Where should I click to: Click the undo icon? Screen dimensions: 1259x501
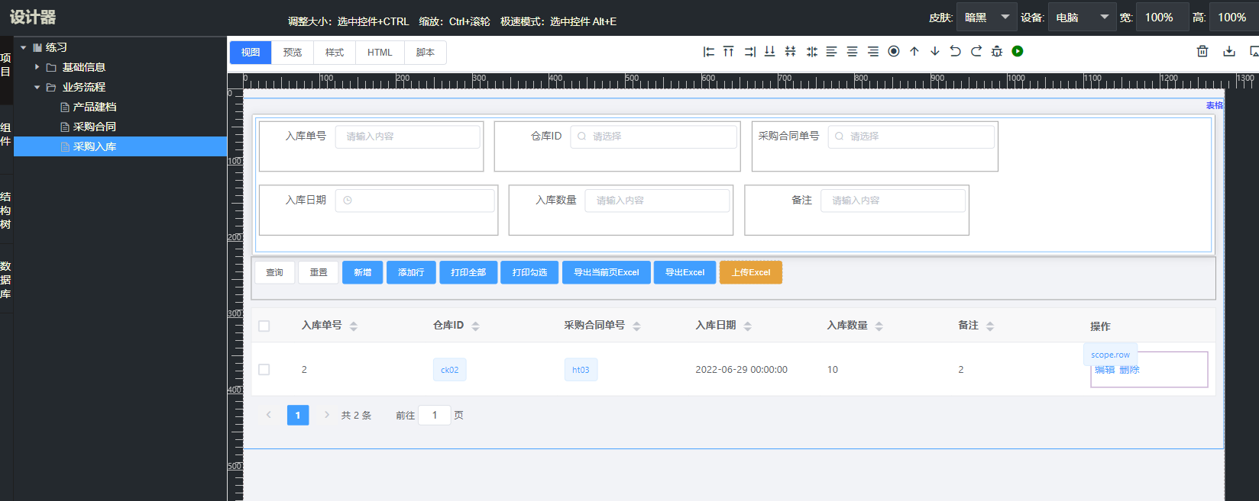pos(956,51)
